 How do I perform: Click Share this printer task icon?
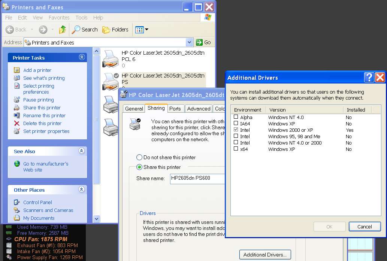(x=17, y=107)
